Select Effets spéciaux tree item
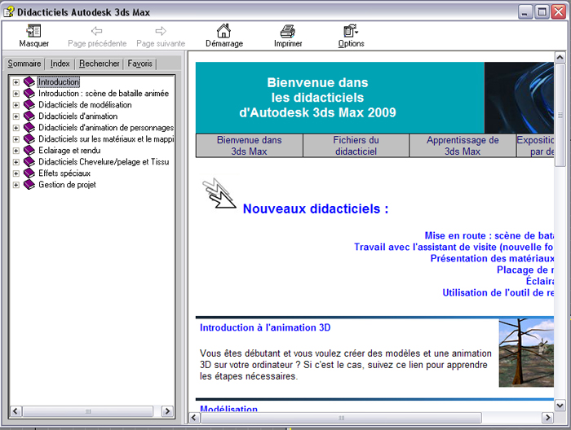The width and height of the screenshot is (571, 430). point(64,173)
